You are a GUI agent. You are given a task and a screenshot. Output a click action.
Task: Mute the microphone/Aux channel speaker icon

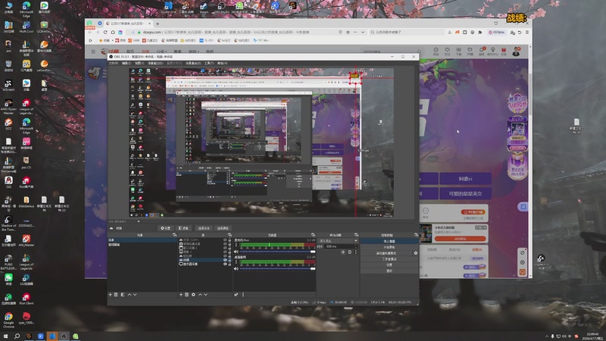236,252
